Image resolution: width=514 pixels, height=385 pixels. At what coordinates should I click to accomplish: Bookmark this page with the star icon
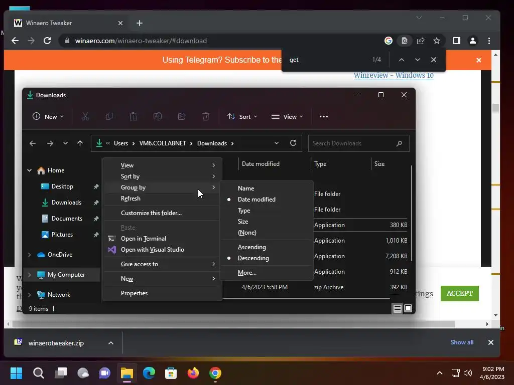[437, 41]
